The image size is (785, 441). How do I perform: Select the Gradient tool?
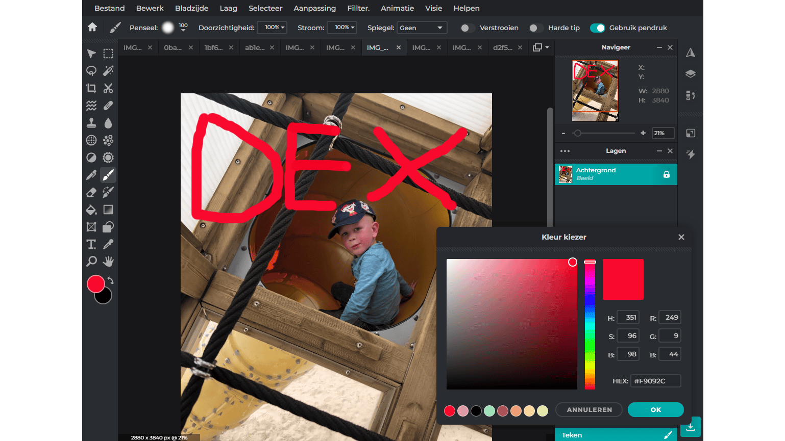(x=108, y=210)
